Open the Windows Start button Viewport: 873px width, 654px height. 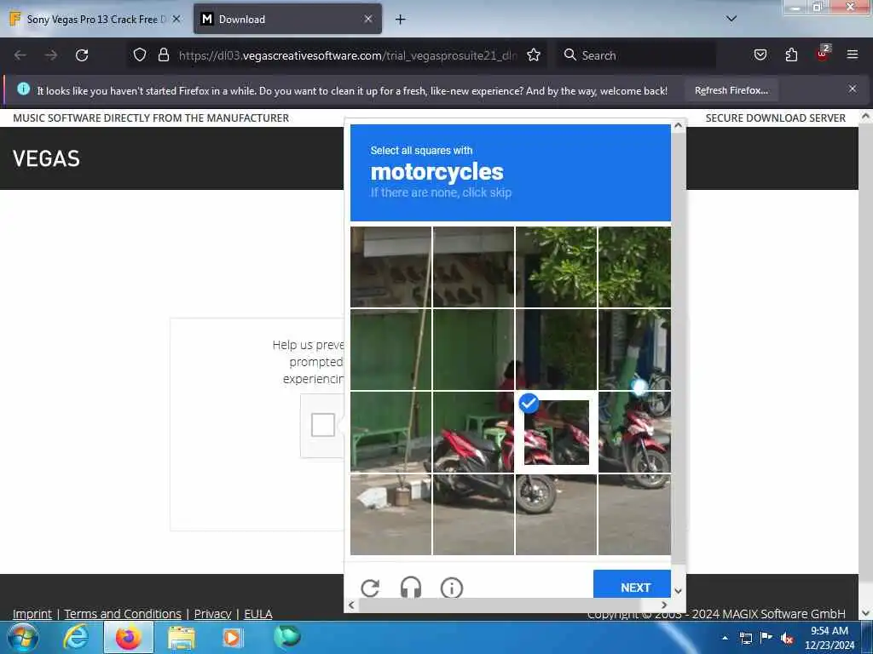pos(22,637)
